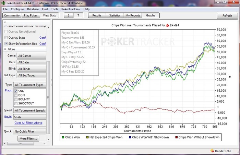
Task: Open the Configure menu
Action: coord(17,9)
